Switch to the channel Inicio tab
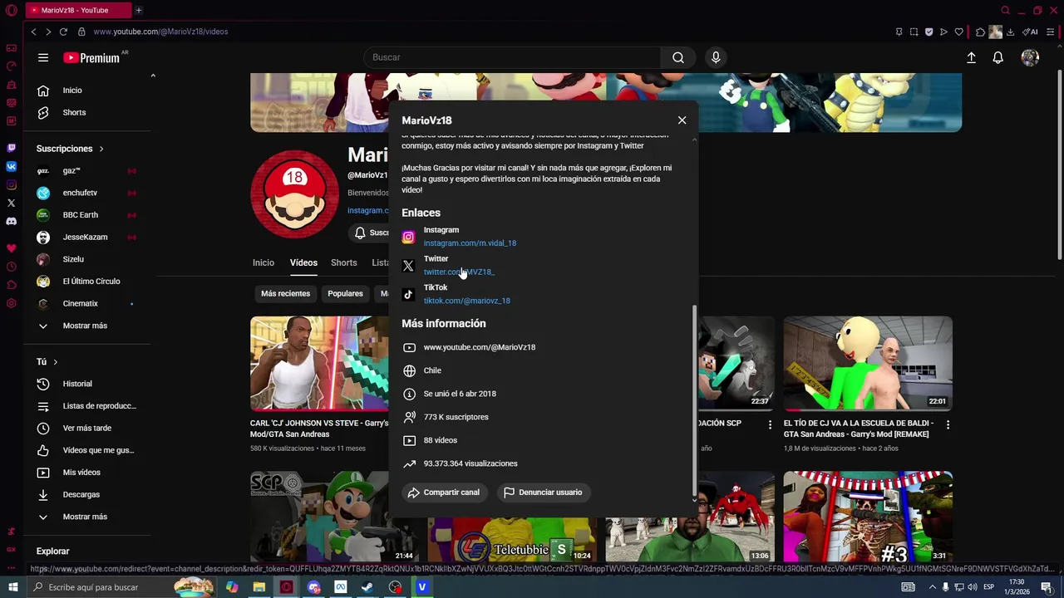The image size is (1064, 598). pyautogui.click(x=264, y=262)
